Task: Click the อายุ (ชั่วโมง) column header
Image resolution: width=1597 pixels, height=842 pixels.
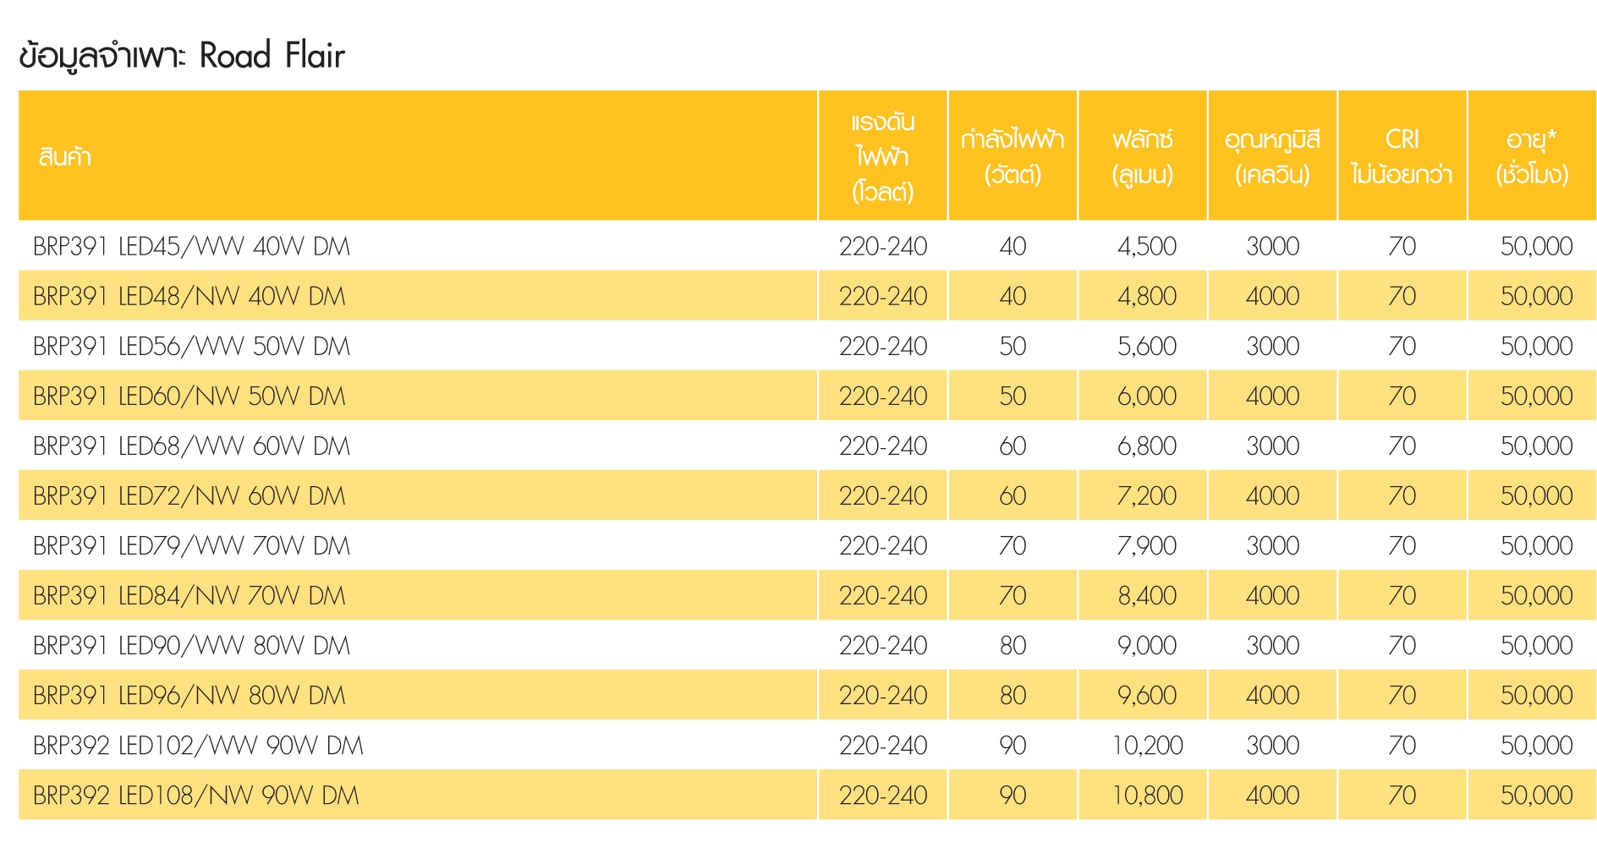Action: (x=1532, y=157)
